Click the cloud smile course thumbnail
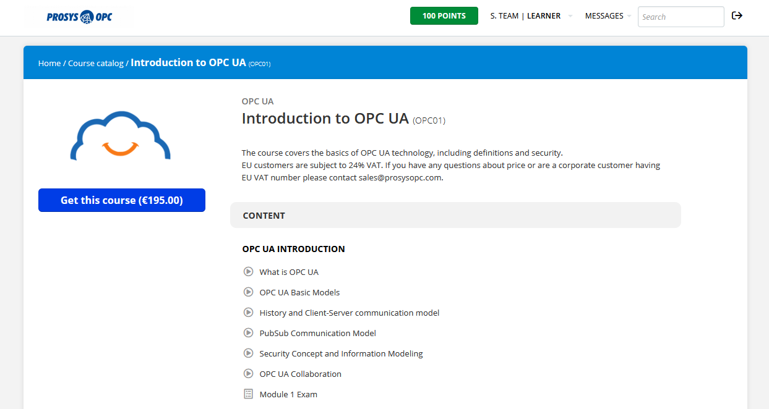The height and width of the screenshot is (409, 769). tap(121, 136)
